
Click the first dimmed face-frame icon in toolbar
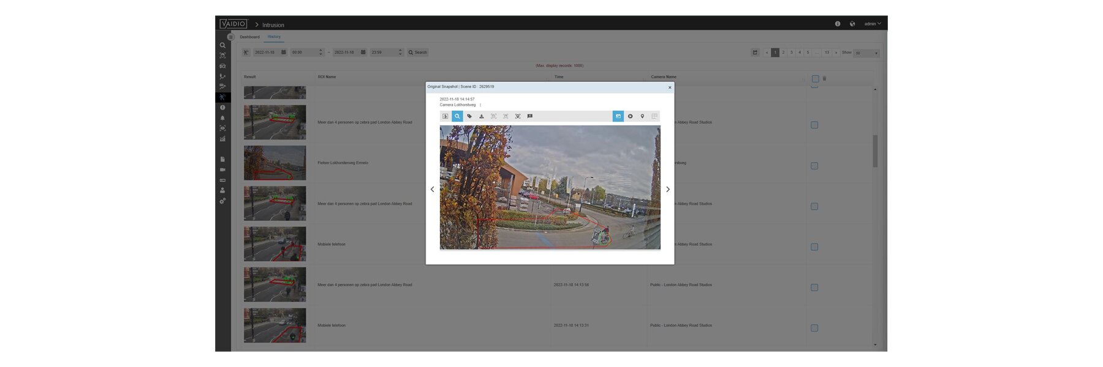tap(494, 116)
